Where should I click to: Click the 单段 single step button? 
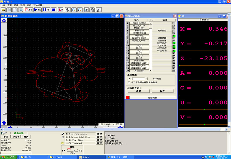[x=5, y=137]
